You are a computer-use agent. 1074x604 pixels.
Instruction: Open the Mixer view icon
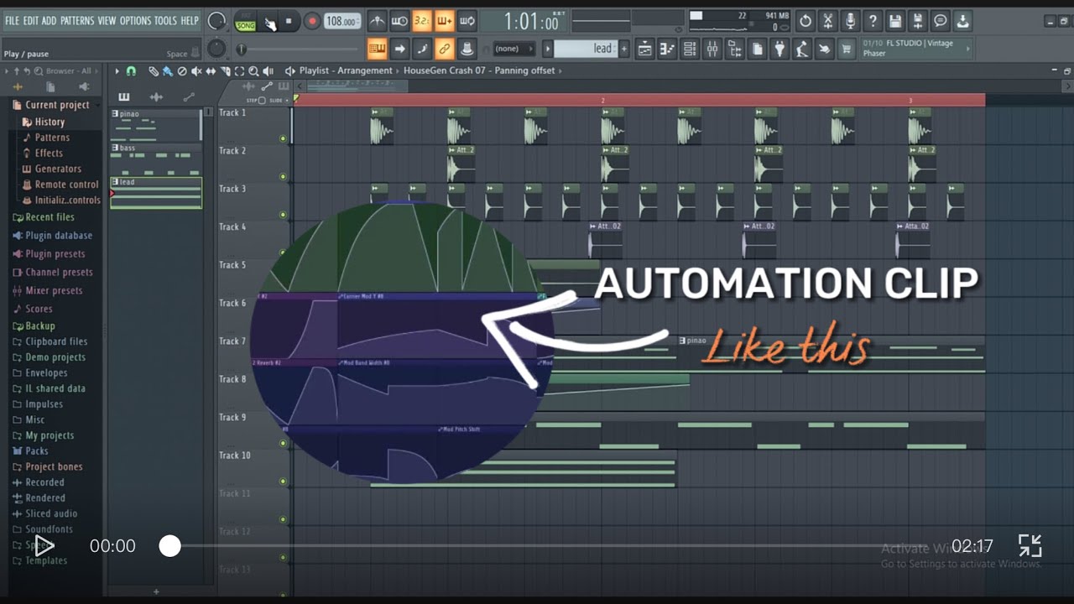click(x=712, y=49)
